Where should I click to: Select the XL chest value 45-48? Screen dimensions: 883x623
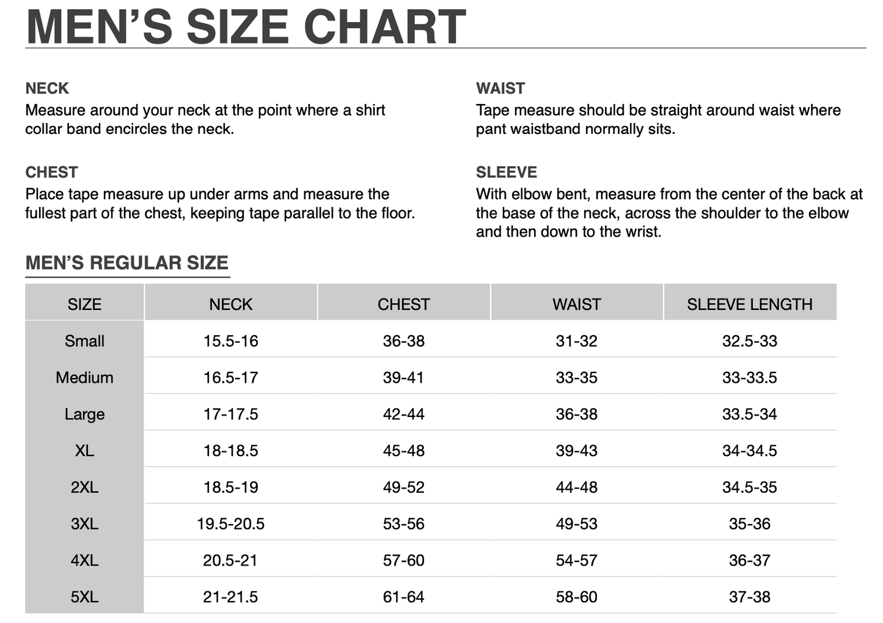coord(403,451)
